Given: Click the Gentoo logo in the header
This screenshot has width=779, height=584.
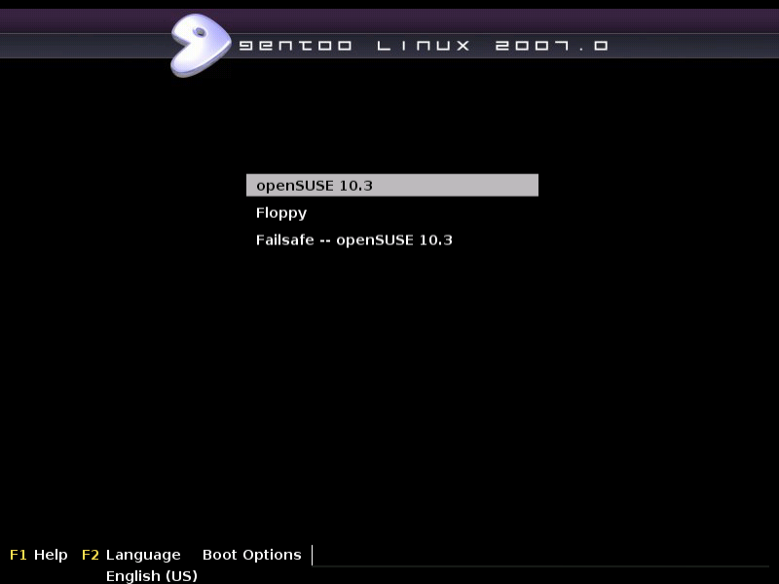Looking at the screenshot, I should pyautogui.click(x=201, y=45).
